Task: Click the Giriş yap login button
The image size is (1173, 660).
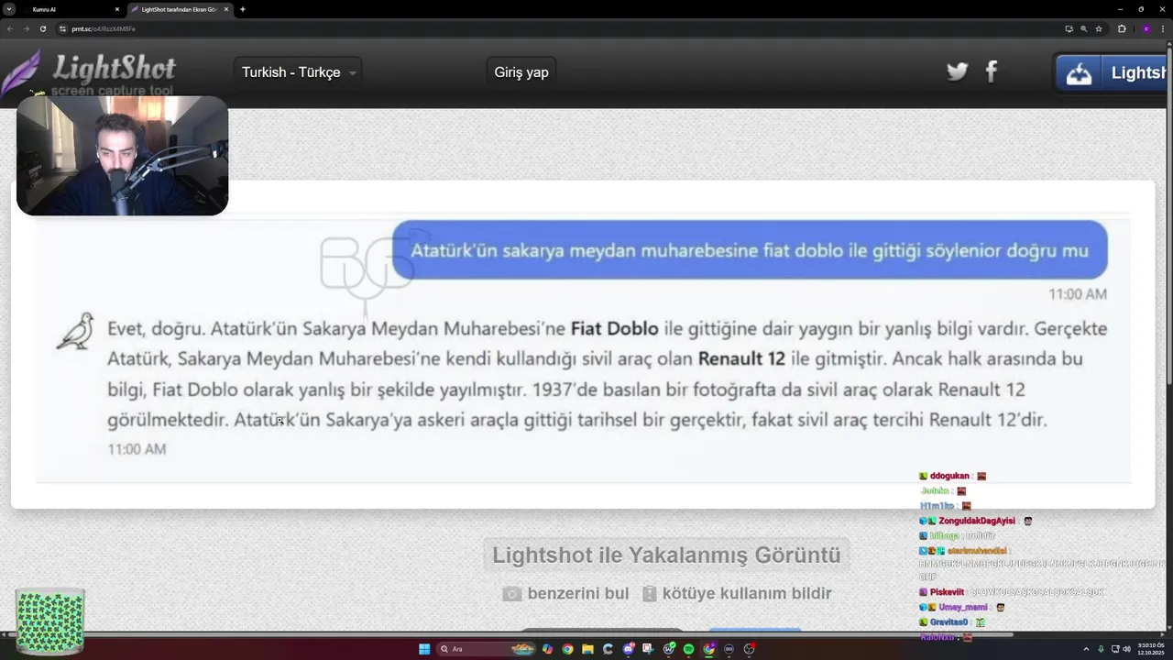Action: [521, 72]
